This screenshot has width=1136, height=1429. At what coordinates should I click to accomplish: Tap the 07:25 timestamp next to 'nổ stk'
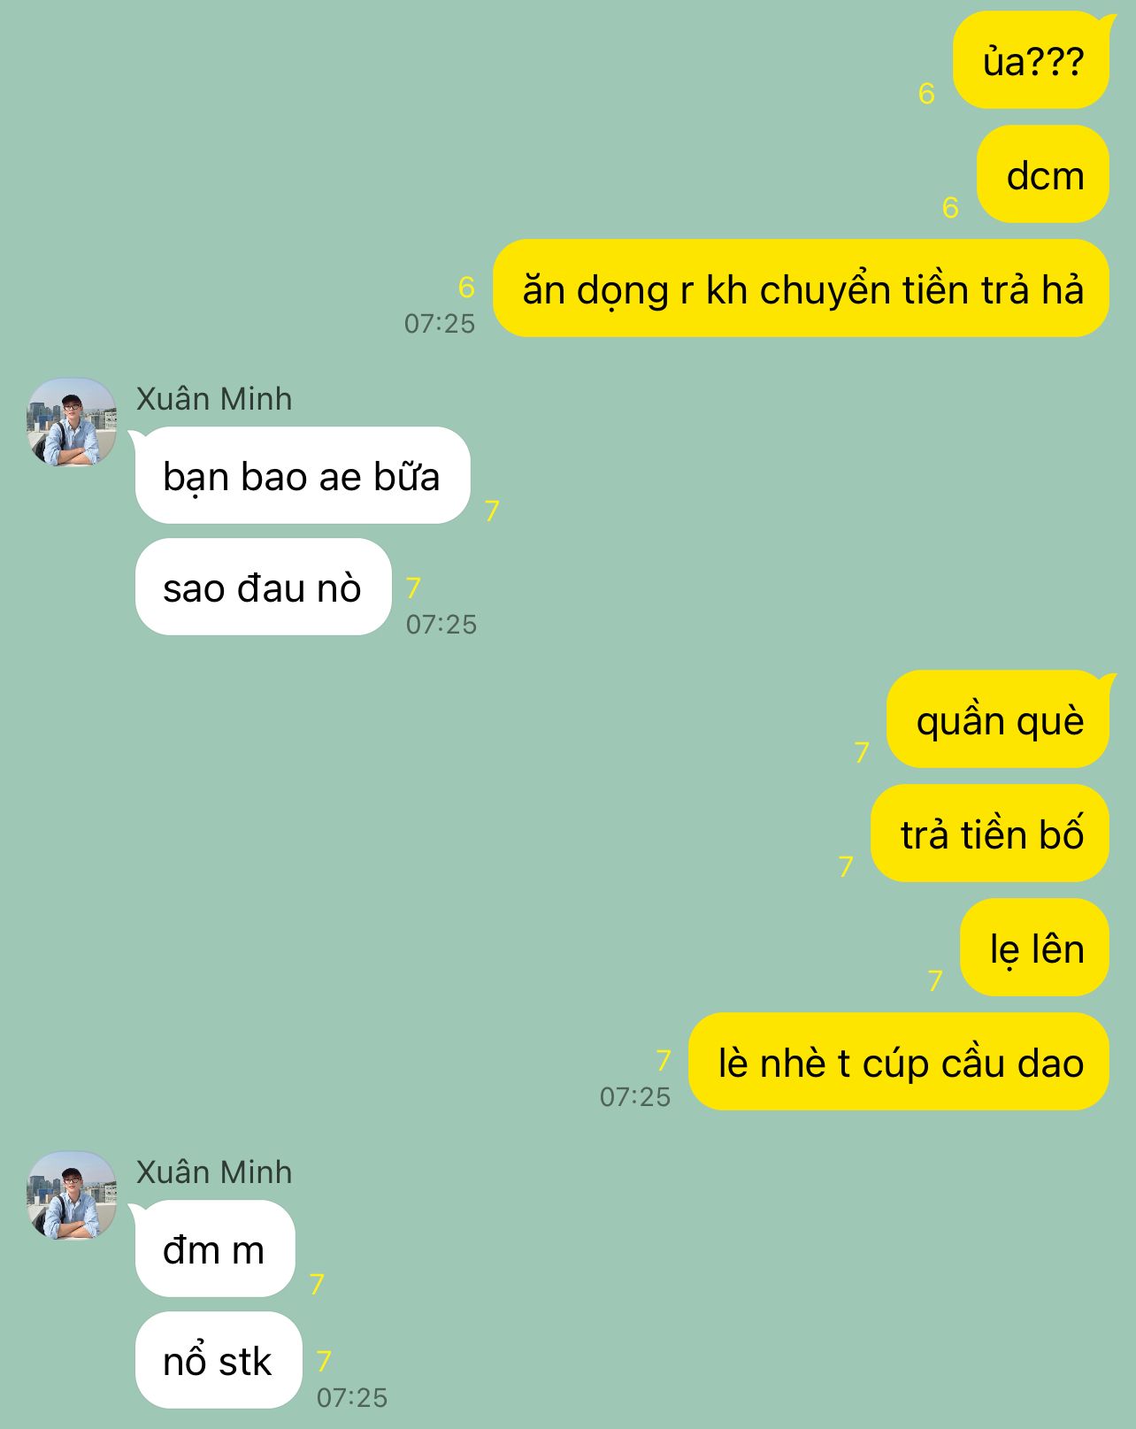click(352, 1397)
